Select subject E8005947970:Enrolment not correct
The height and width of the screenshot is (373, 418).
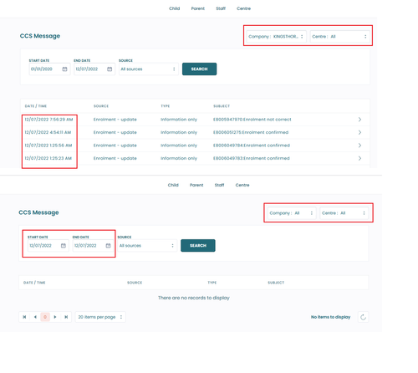tap(252, 120)
